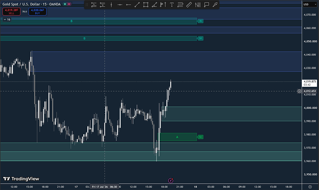Select the ruler measure tool
The width and height of the screenshot is (319, 190).
pyautogui.click(x=189, y=5)
